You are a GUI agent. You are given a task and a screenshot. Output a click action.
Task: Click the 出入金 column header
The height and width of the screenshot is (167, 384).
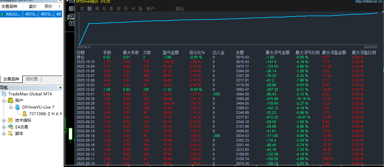pyautogui.click(x=219, y=52)
